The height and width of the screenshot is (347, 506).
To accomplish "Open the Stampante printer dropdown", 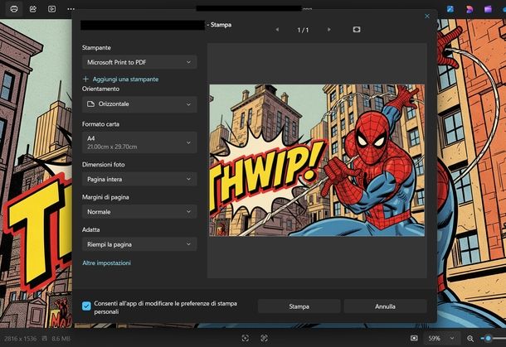I will (139, 62).
